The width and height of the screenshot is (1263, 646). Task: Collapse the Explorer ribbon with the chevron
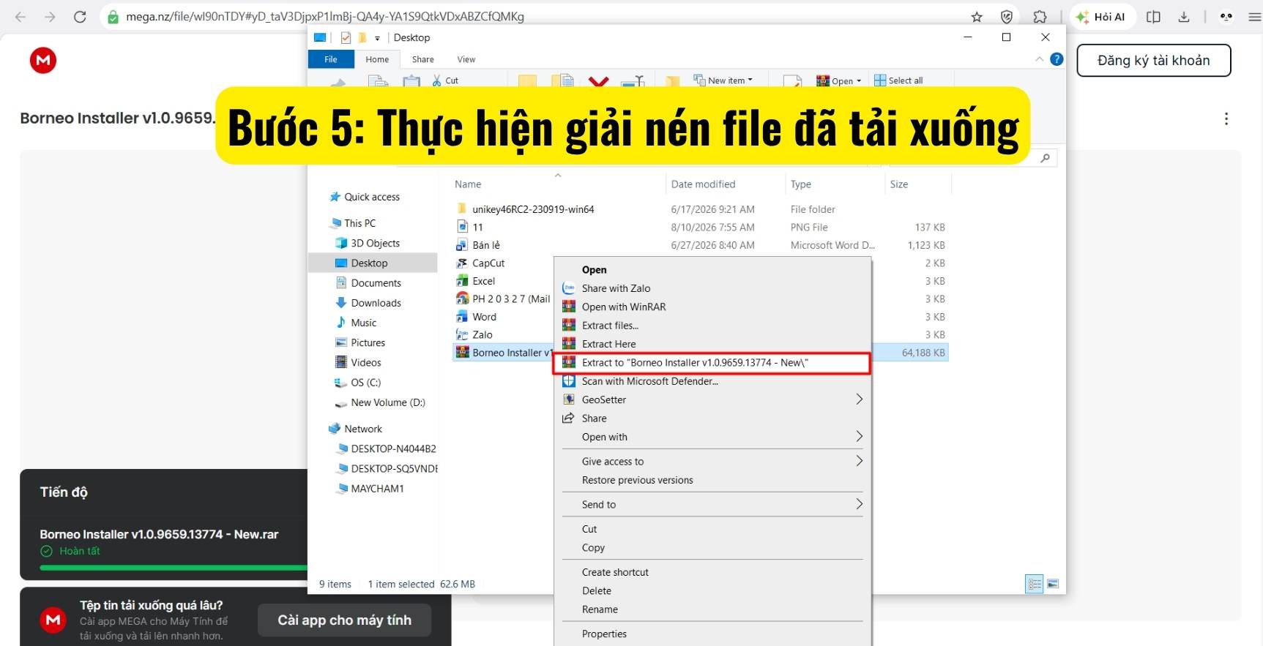(x=1040, y=59)
